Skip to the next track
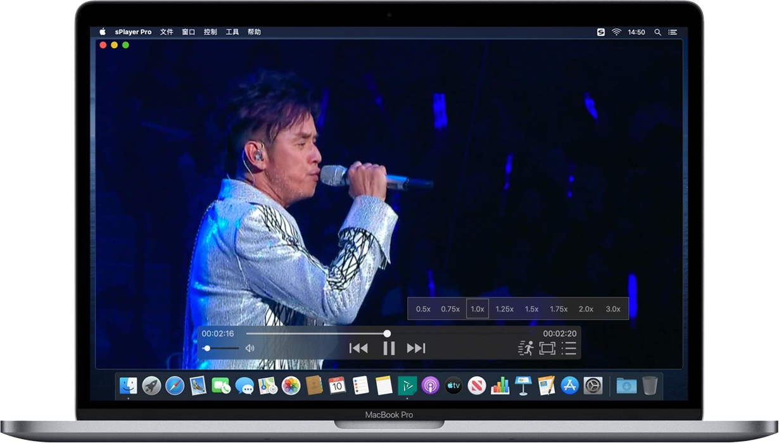The image size is (779, 443). (x=416, y=348)
